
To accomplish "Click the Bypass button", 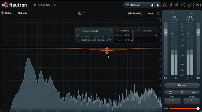I will tap(182, 85).
